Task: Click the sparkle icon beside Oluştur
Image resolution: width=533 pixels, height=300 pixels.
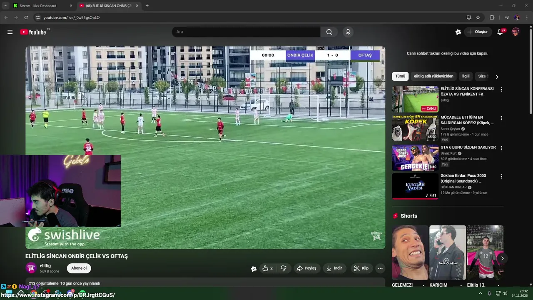Action: pyautogui.click(x=458, y=32)
